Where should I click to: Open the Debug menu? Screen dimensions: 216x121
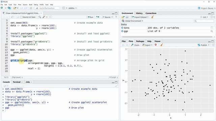click(36, 5)
